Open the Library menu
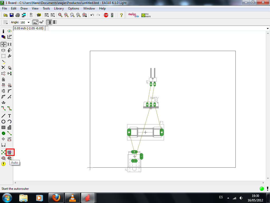270x203 pixels. pos(59,8)
